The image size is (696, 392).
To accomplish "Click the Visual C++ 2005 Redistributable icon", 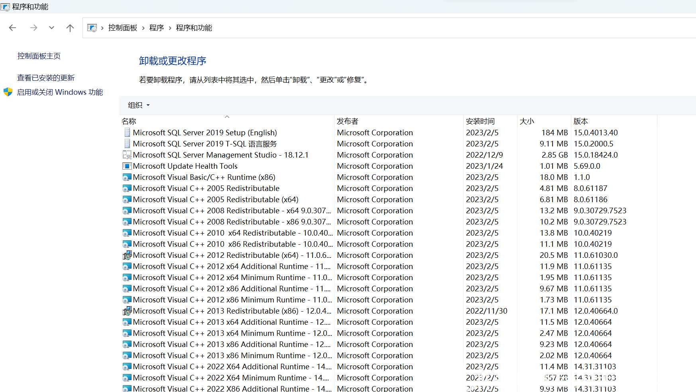I will [127, 188].
